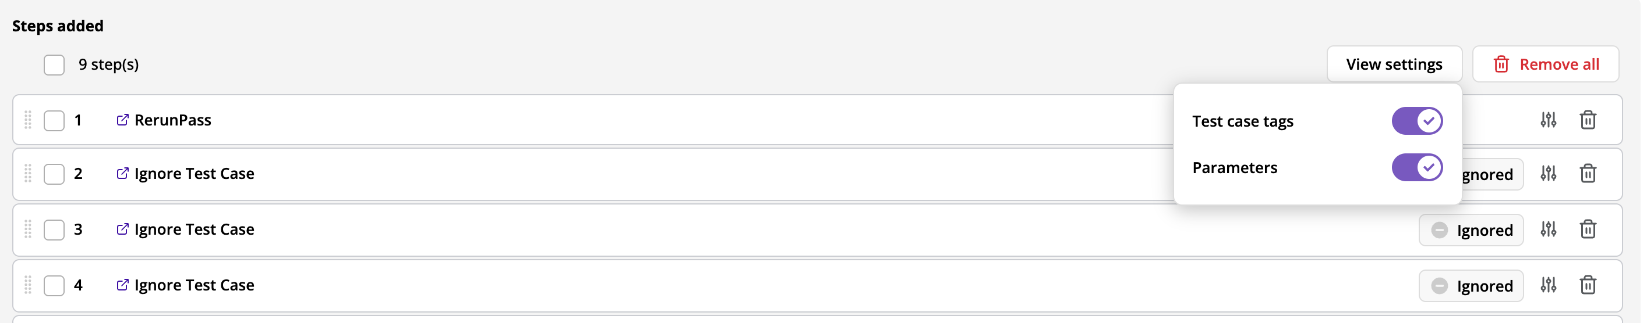Screen dimensions: 1647x323
Task: Delete step 2 using trash icon
Action: (1588, 174)
